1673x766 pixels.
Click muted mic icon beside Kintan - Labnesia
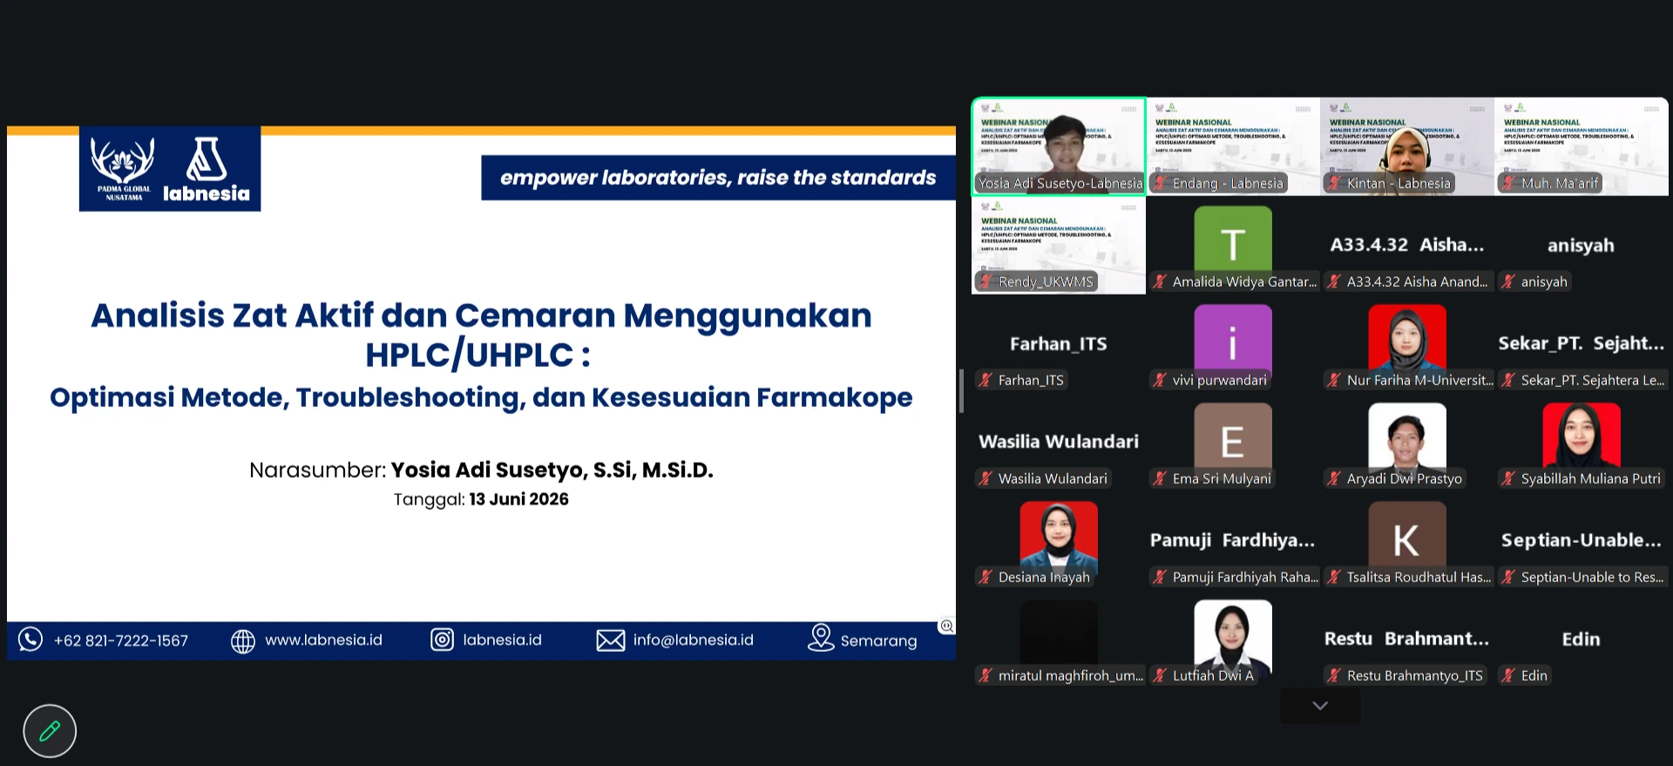(x=1334, y=183)
